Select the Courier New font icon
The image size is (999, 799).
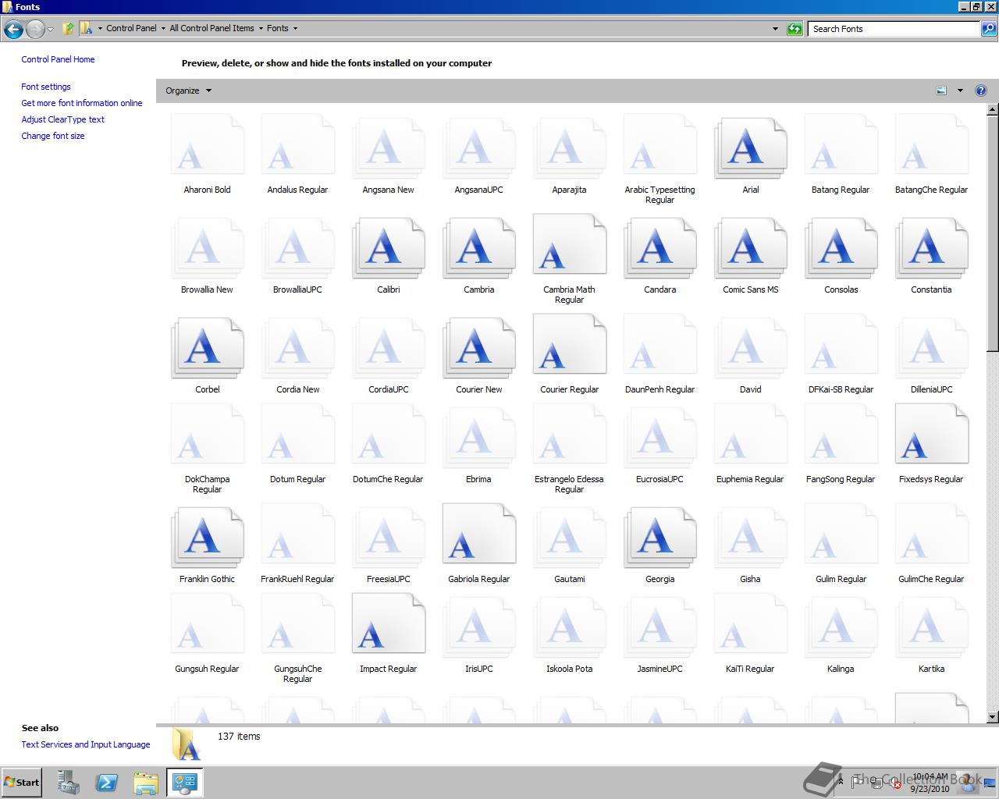tap(478, 348)
